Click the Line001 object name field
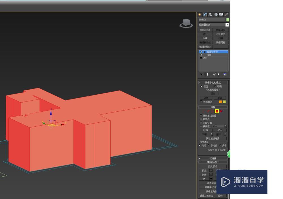Screen dimensions: 283x199 212,20
